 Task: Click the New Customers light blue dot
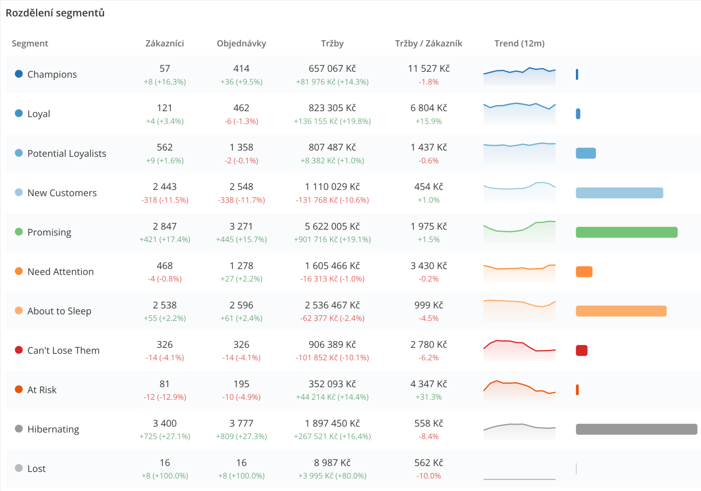[19, 192]
